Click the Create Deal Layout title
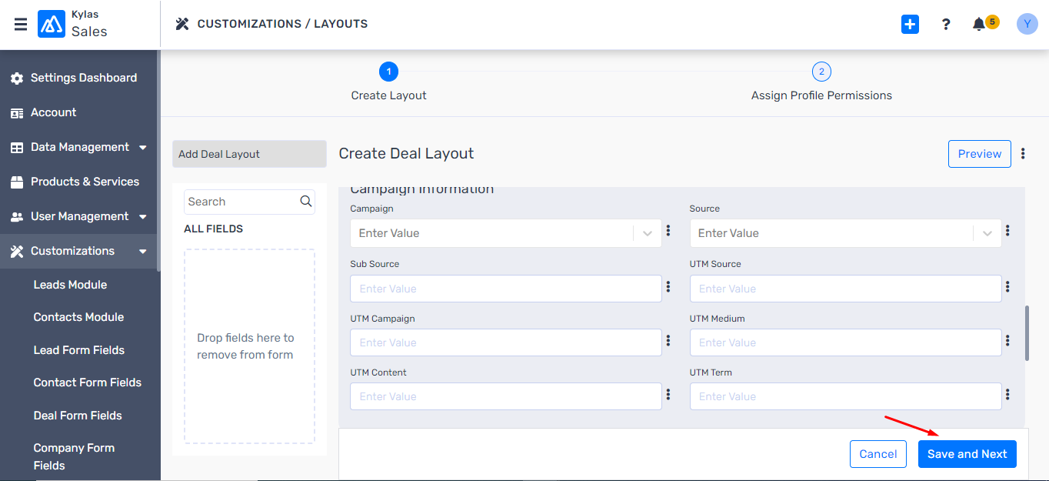 406,154
